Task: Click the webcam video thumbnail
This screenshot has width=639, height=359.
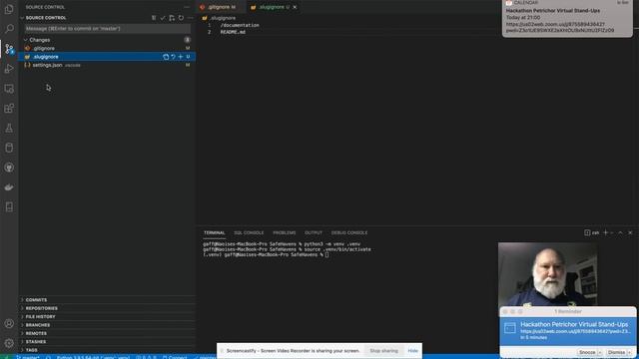Action: point(547,274)
